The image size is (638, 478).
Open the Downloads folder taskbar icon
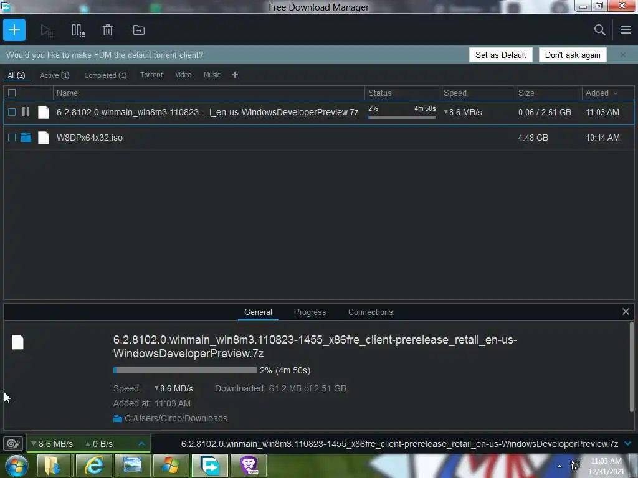55,466
